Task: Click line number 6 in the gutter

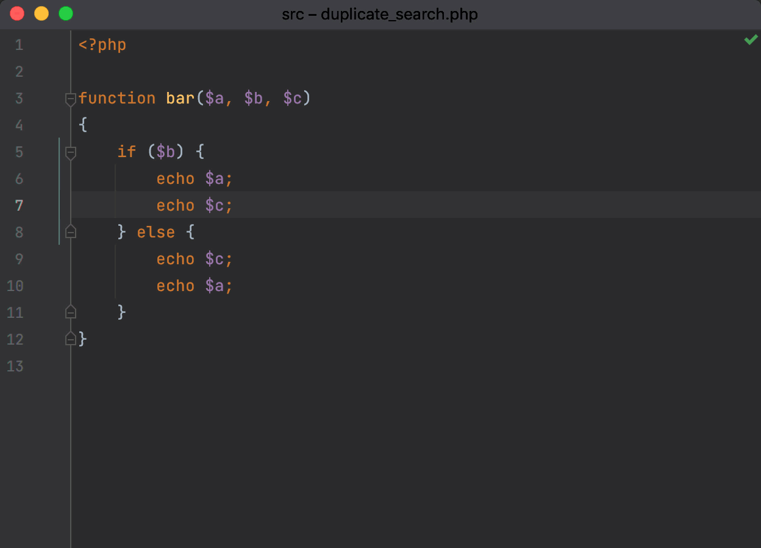Action: click(19, 179)
